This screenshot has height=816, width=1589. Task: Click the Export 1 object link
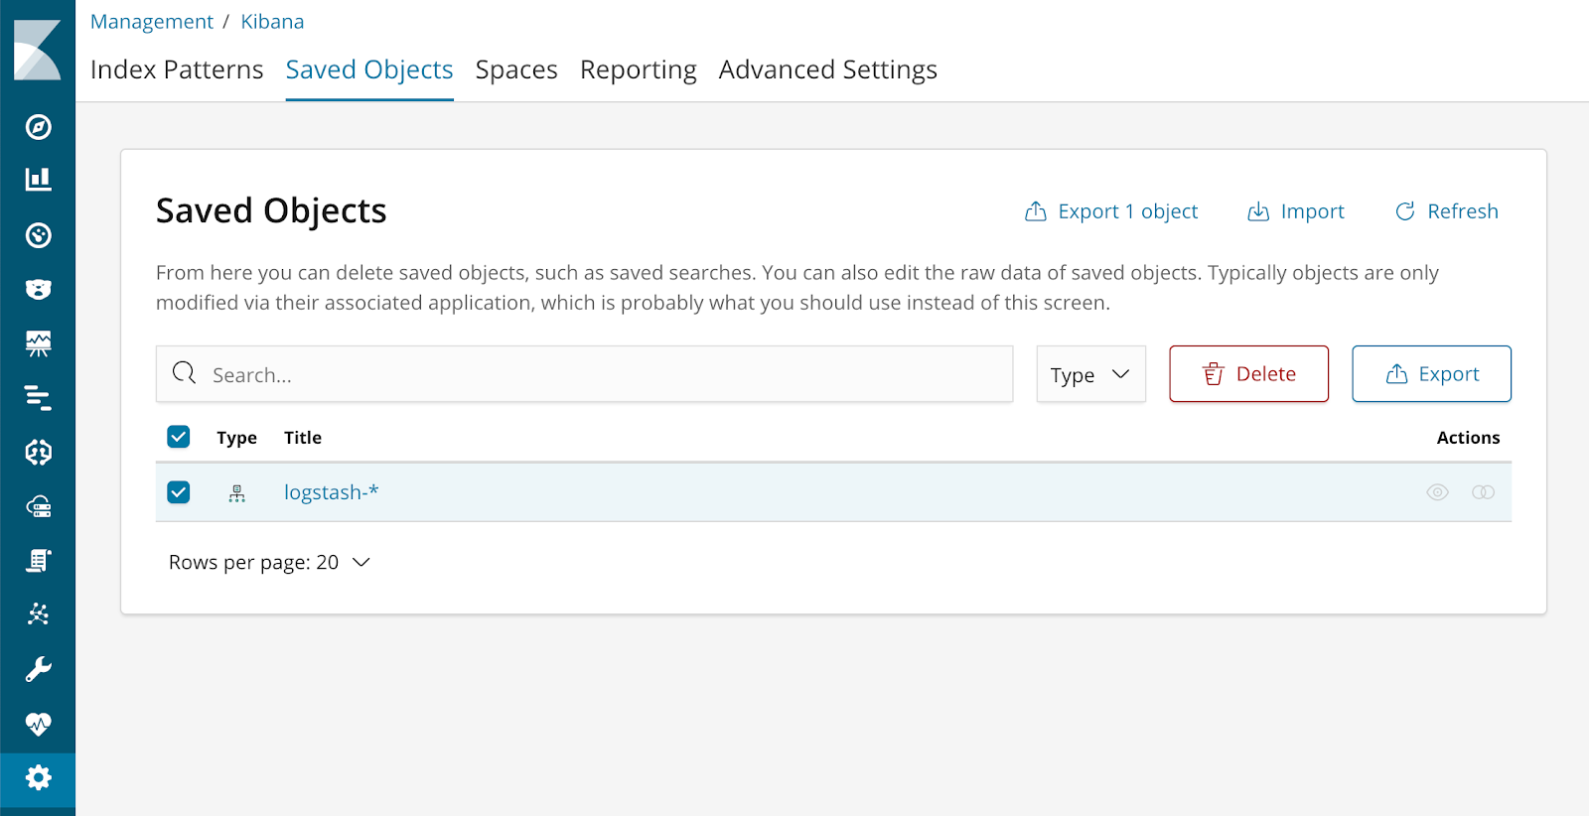click(1111, 211)
